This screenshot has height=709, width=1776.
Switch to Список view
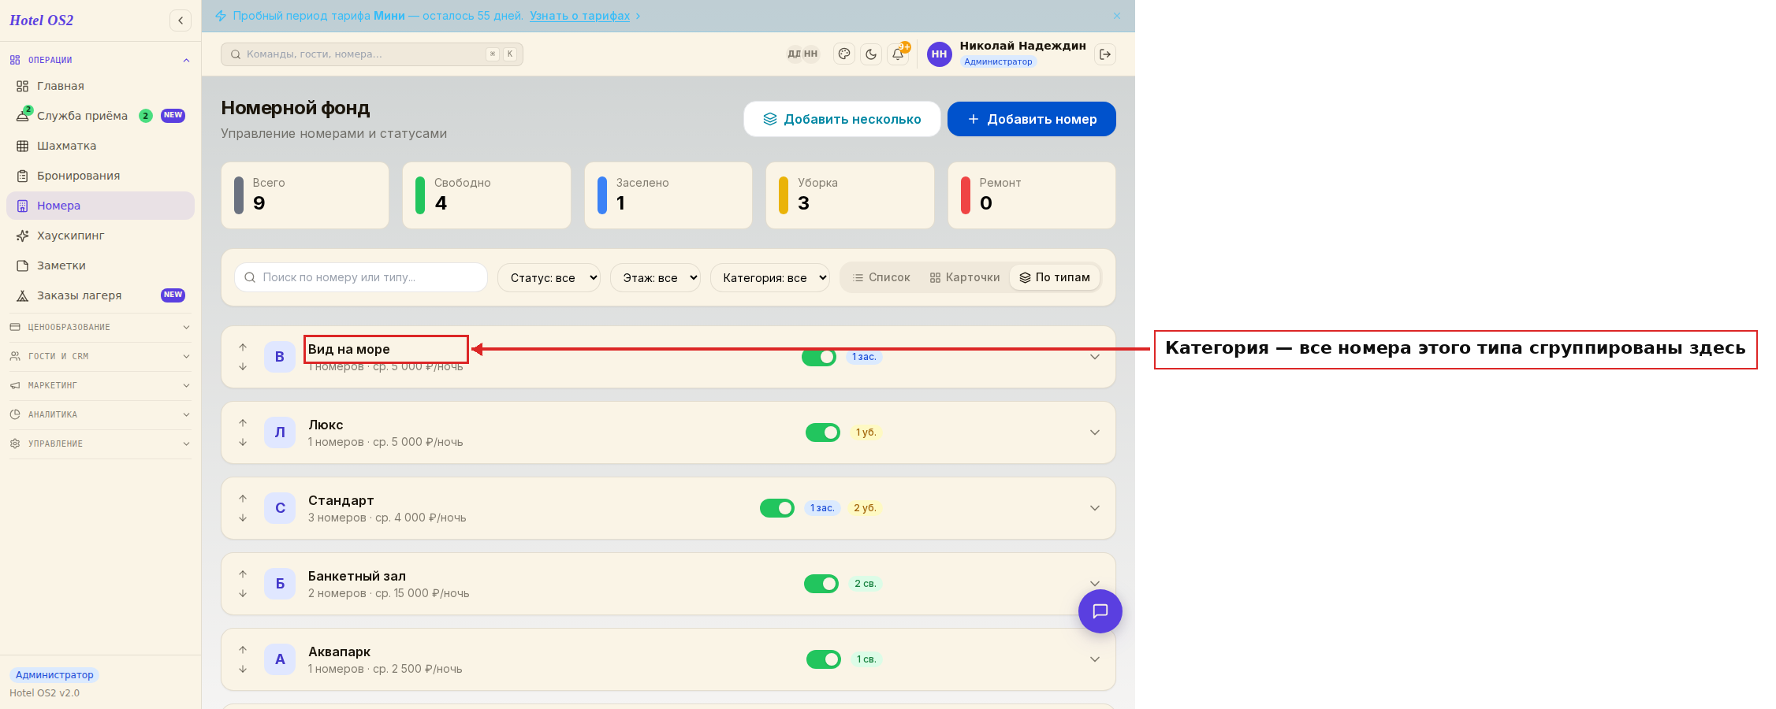(x=881, y=277)
